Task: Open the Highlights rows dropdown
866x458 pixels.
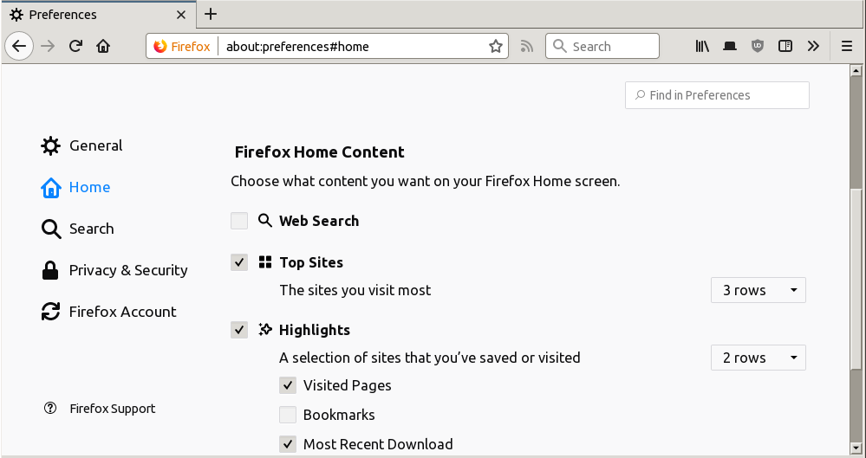Action: pyautogui.click(x=758, y=358)
